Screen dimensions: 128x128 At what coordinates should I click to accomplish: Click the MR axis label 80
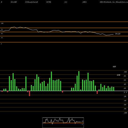[x=125, y=76]
